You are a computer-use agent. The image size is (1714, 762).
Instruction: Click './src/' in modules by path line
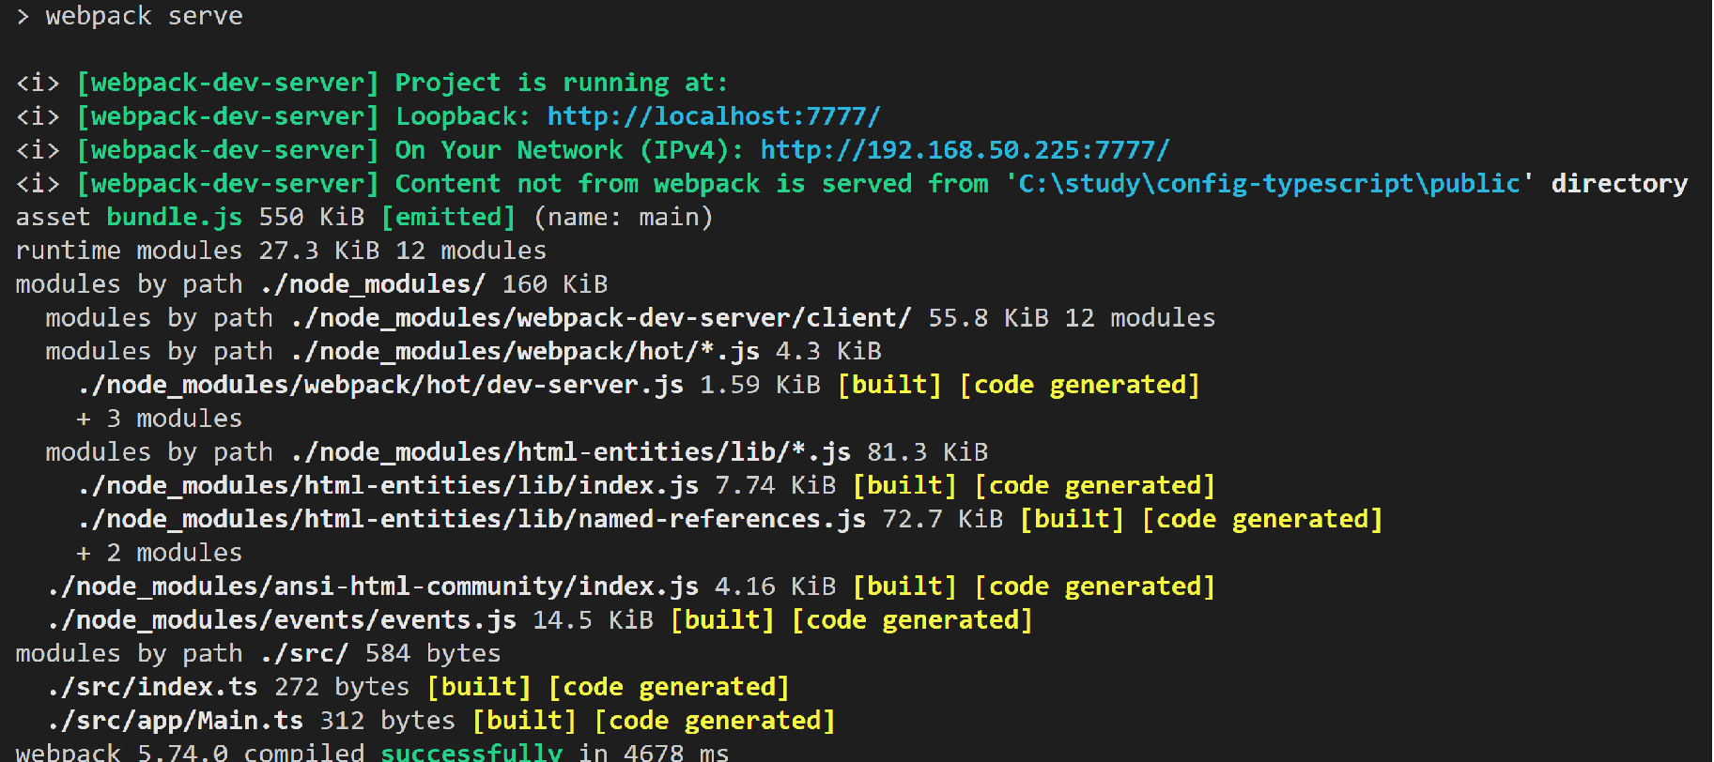304,653
